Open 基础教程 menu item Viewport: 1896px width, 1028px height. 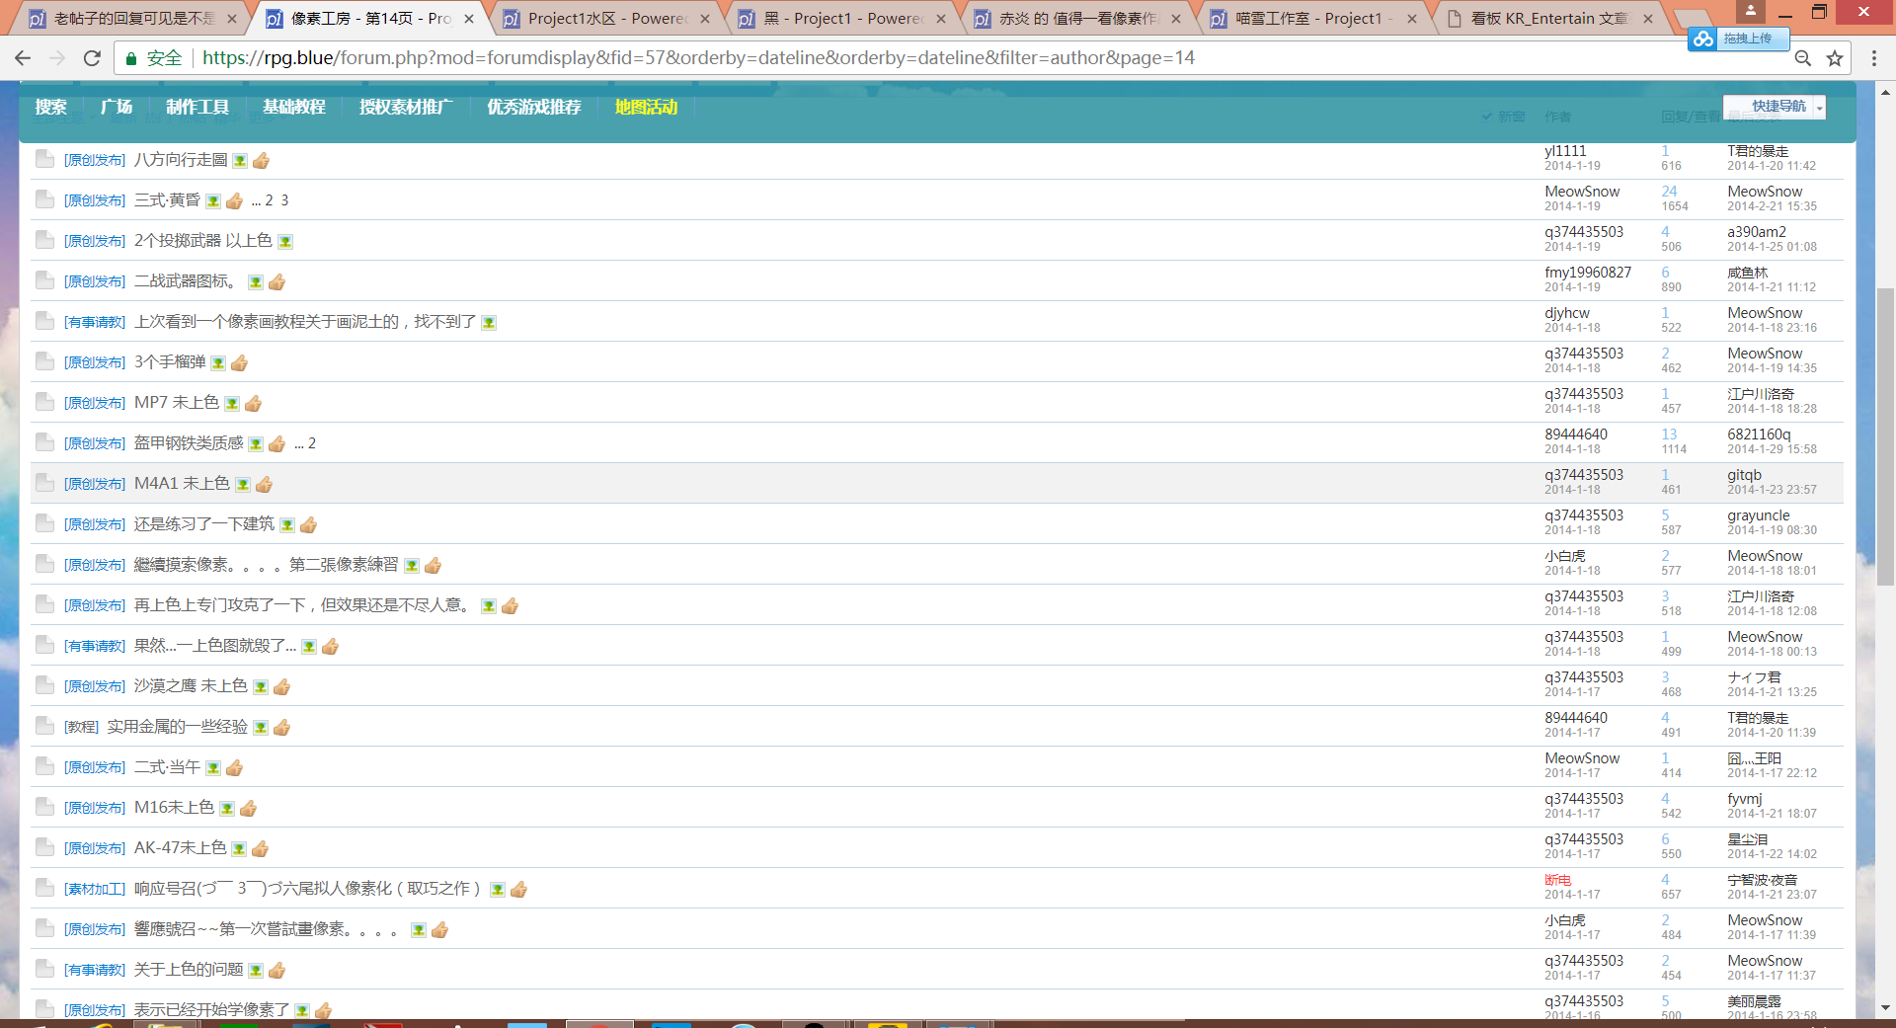[x=294, y=107]
